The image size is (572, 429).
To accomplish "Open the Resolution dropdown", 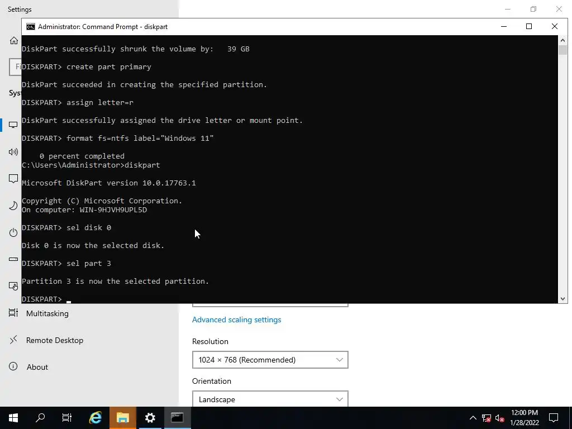I will click(270, 360).
